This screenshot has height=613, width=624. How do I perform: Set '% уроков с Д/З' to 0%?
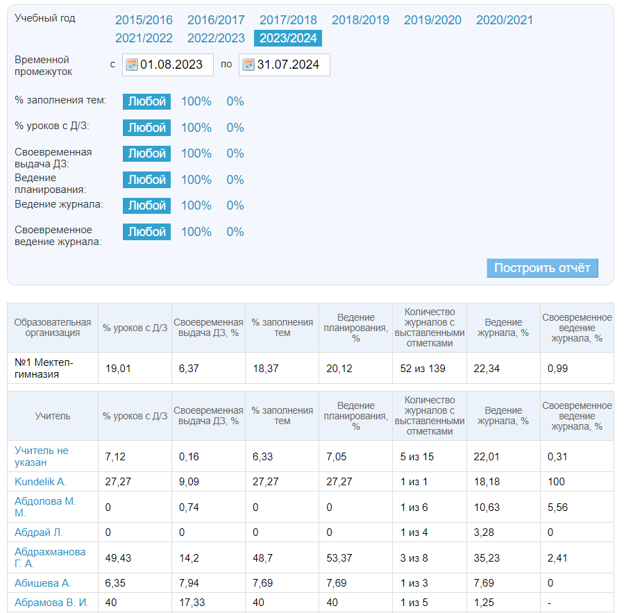point(235,128)
